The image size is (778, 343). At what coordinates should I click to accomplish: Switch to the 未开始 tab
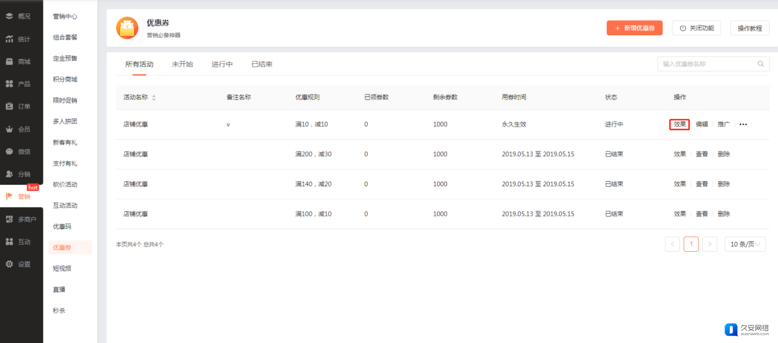click(x=183, y=64)
